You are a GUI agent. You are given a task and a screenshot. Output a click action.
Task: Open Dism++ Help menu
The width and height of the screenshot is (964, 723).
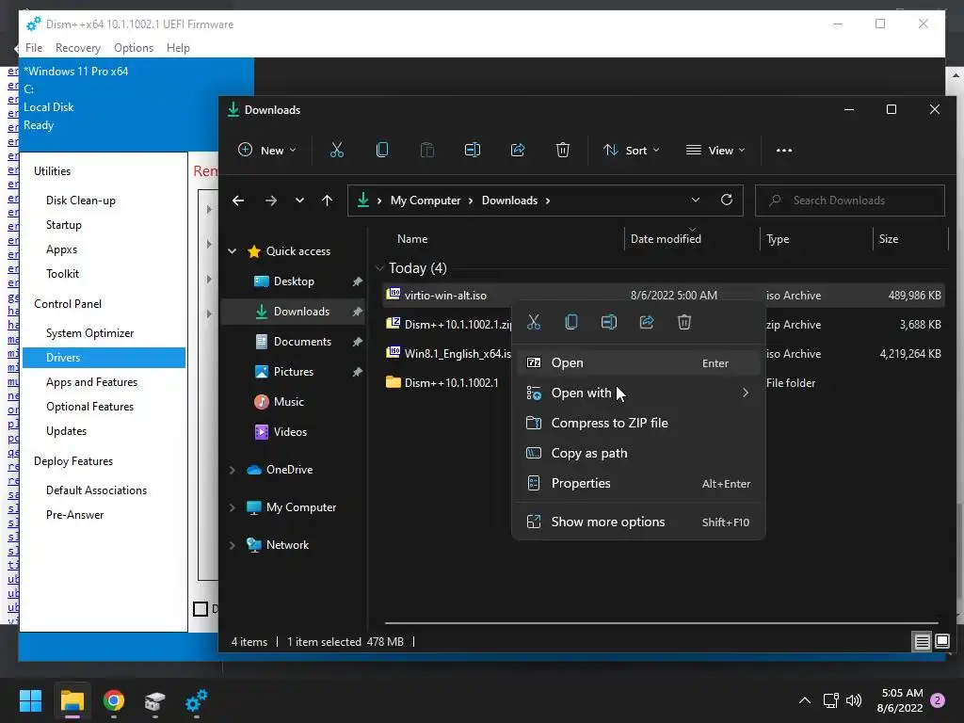[x=178, y=48]
